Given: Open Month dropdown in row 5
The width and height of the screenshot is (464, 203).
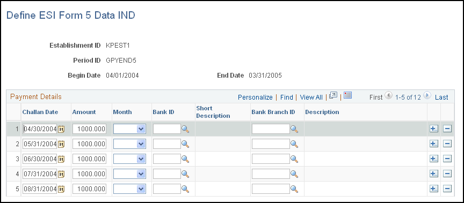Looking at the screenshot, I should [x=129, y=189].
